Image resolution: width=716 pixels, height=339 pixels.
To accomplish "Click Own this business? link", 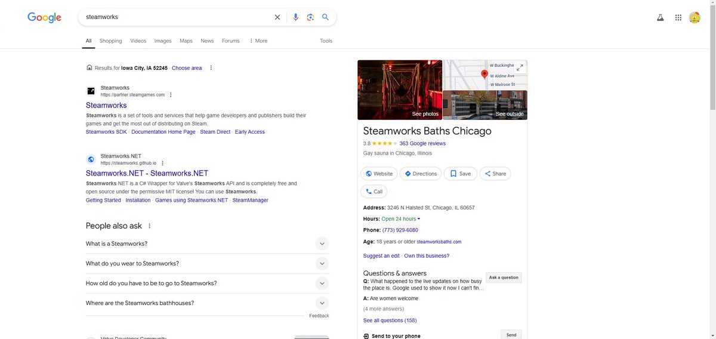I will click(427, 256).
